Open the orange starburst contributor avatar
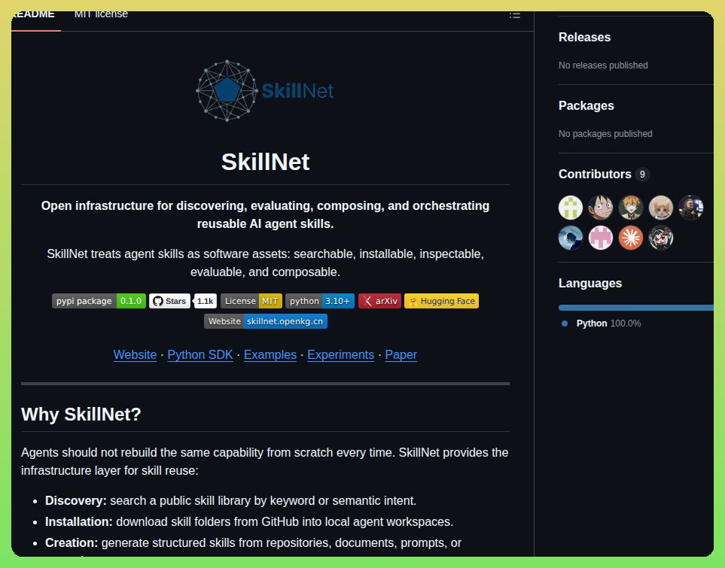 [x=631, y=238]
